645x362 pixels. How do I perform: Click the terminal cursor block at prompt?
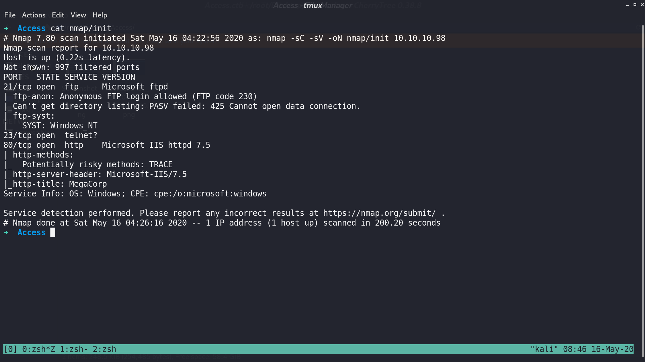click(53, 233)
